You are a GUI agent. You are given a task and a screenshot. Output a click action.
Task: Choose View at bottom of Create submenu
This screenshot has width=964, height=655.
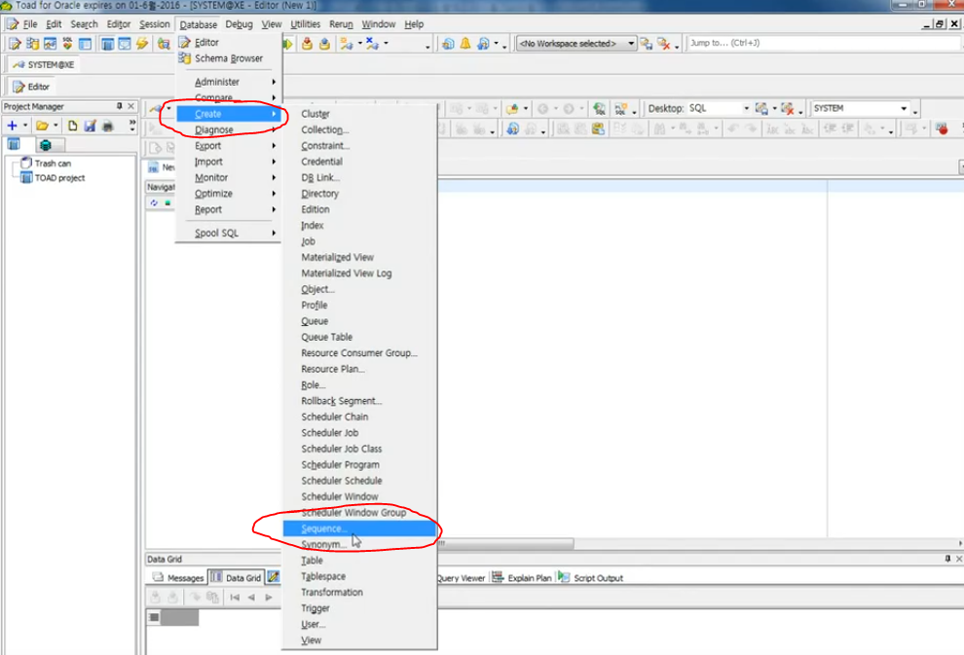point(359,640)
